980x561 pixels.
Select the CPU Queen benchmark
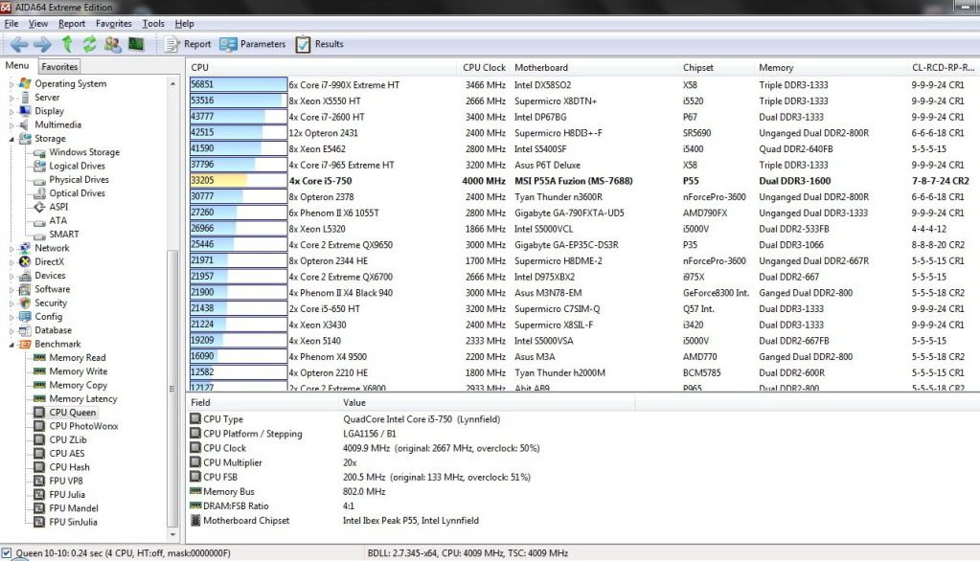73,413
